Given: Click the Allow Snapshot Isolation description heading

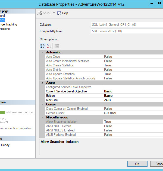Looking at the screenshot, I should (x=60, y=142).
